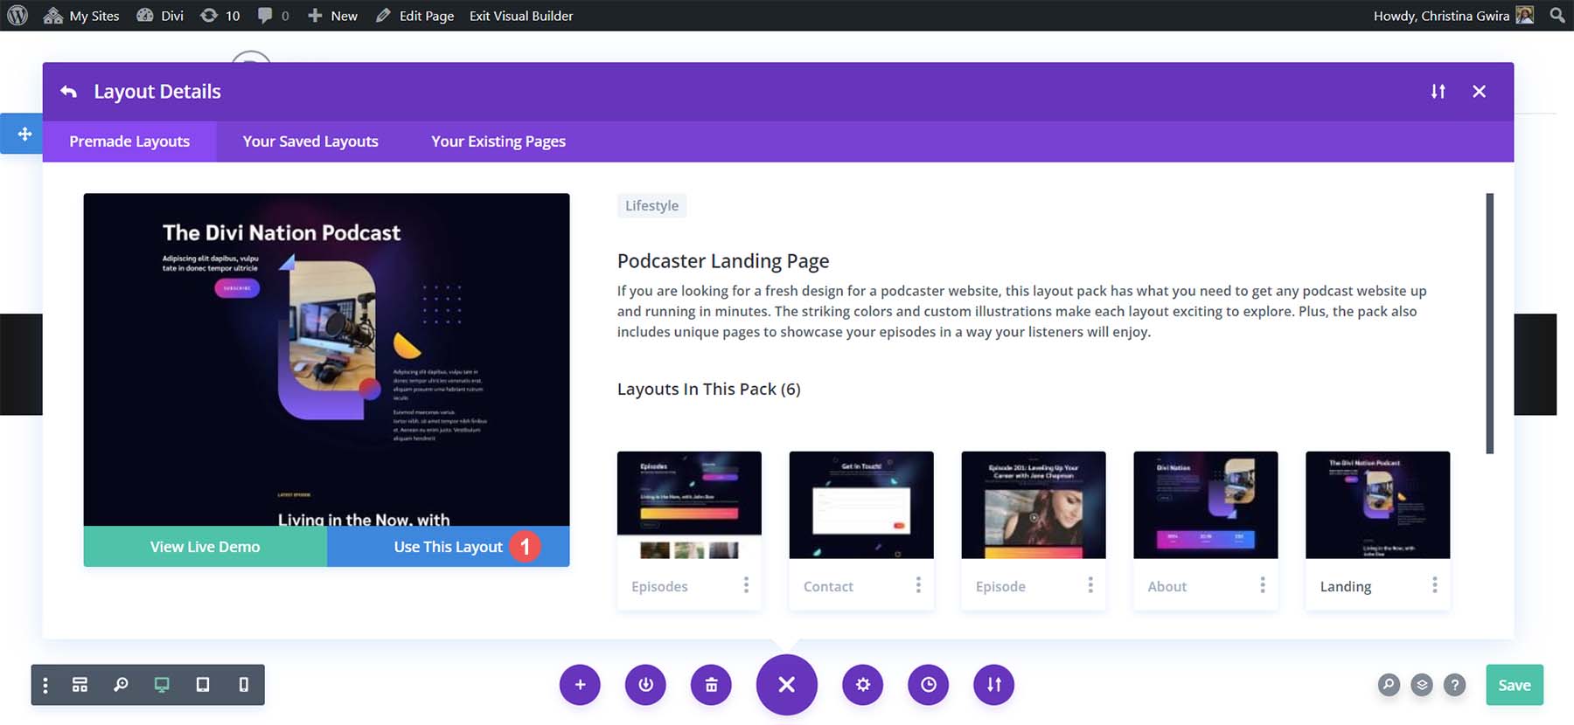Select the About layout thumbnail
This screenshot has height=725, width=1574.
pos(1205,505)
